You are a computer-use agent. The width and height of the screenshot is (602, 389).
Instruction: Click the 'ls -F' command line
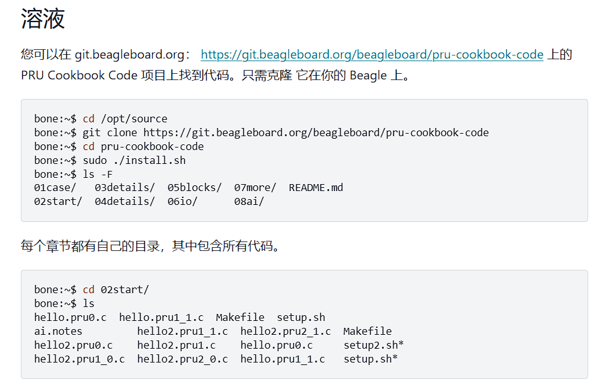click(73, 174)
